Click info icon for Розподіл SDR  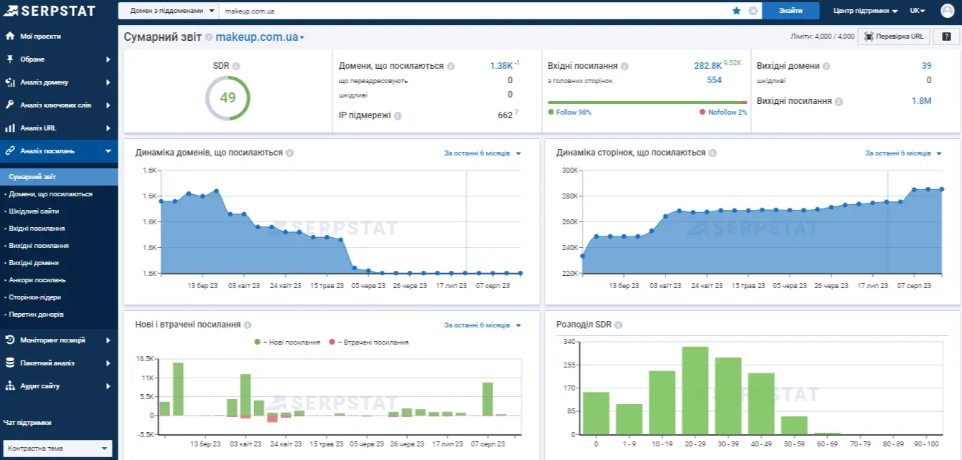(618, 325)
